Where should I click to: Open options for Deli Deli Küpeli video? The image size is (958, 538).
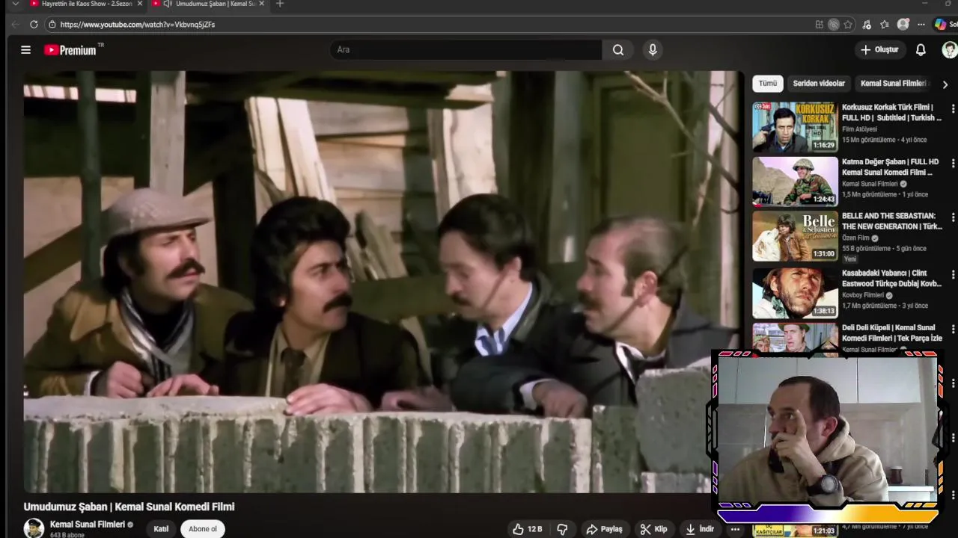click(953, 330)
